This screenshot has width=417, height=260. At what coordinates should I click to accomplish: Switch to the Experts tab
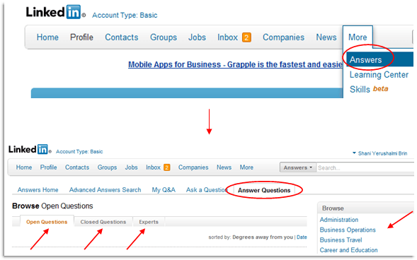coord(149,222)
